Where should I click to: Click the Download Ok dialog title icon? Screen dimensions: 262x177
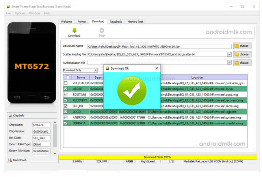pyautogui.click(x=108, y=68)
